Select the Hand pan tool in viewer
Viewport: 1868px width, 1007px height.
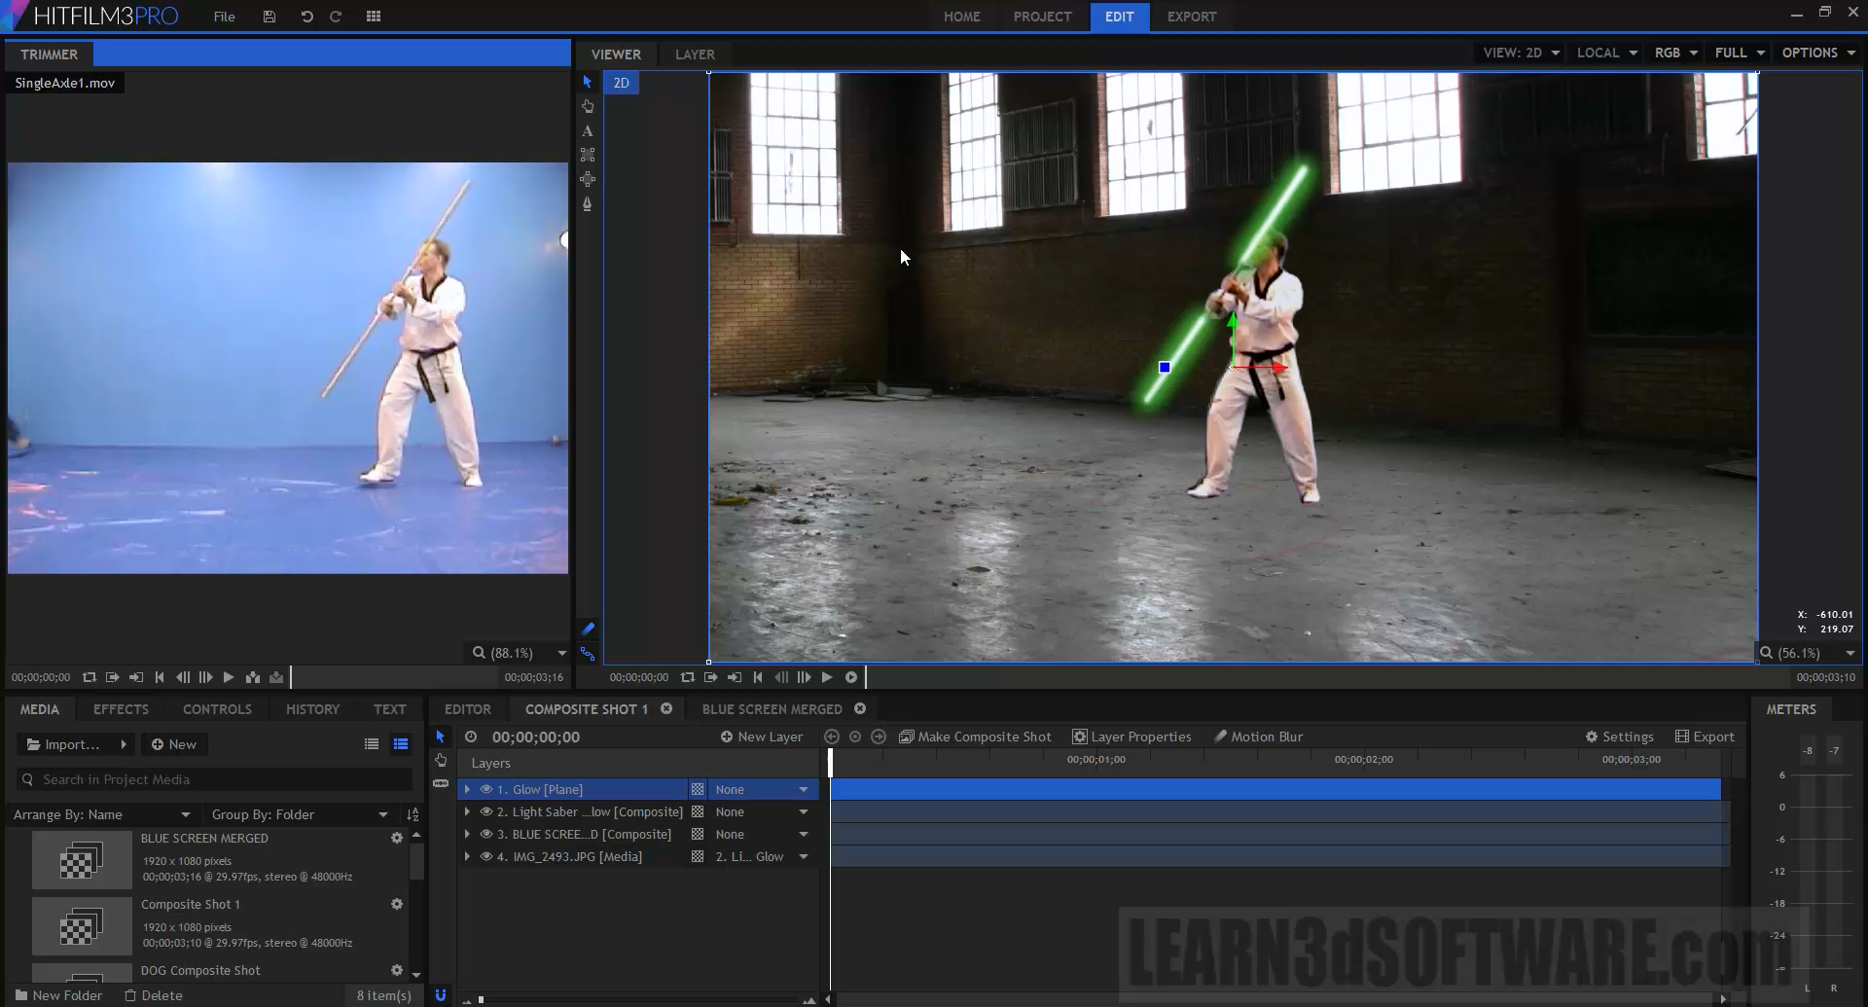coord(588,106)
